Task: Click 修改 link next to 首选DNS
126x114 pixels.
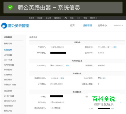Action: [115, 47]
